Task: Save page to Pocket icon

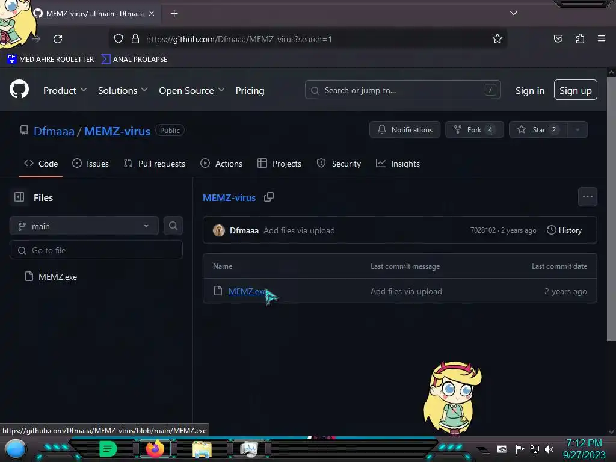Action: tap(558, 38)
